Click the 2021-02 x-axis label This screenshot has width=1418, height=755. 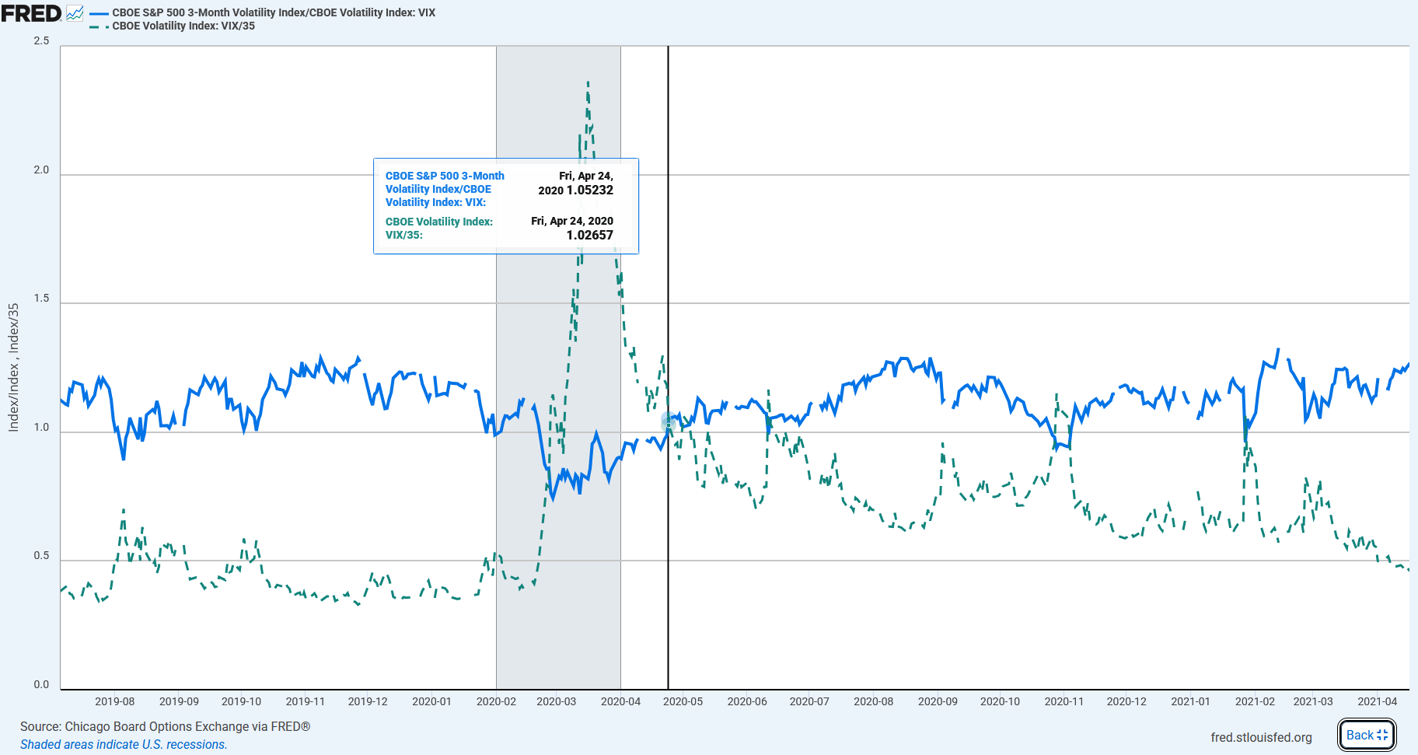[x=1255, y=701]
